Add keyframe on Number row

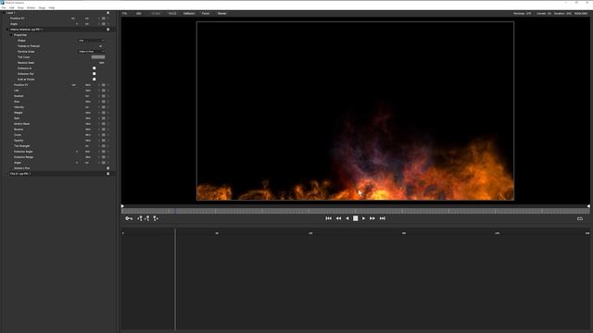pyautogui.click(x=103, y=96)
